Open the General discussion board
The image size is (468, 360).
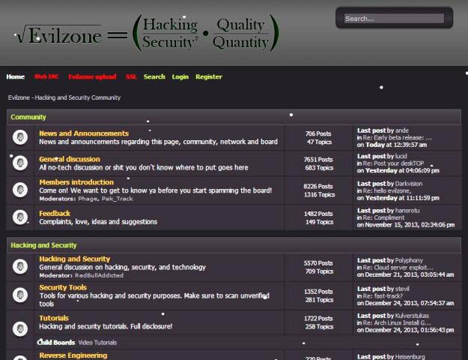tap(70, 159)
